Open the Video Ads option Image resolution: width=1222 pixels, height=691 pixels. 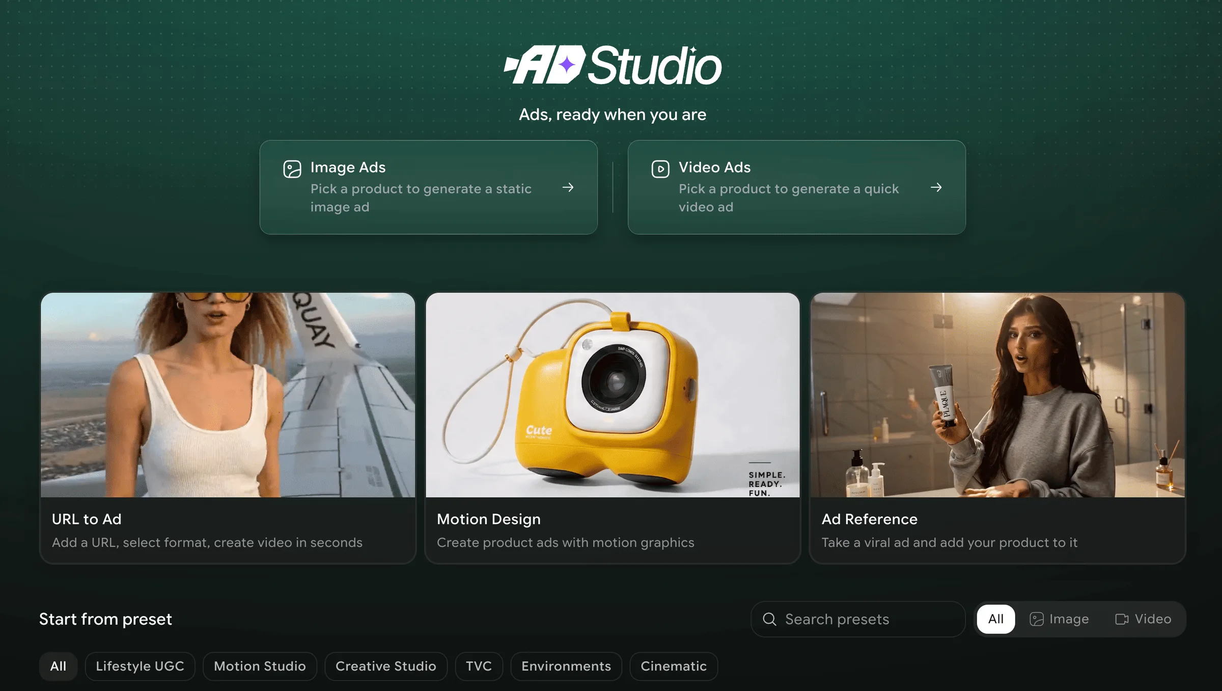(797, 187)
